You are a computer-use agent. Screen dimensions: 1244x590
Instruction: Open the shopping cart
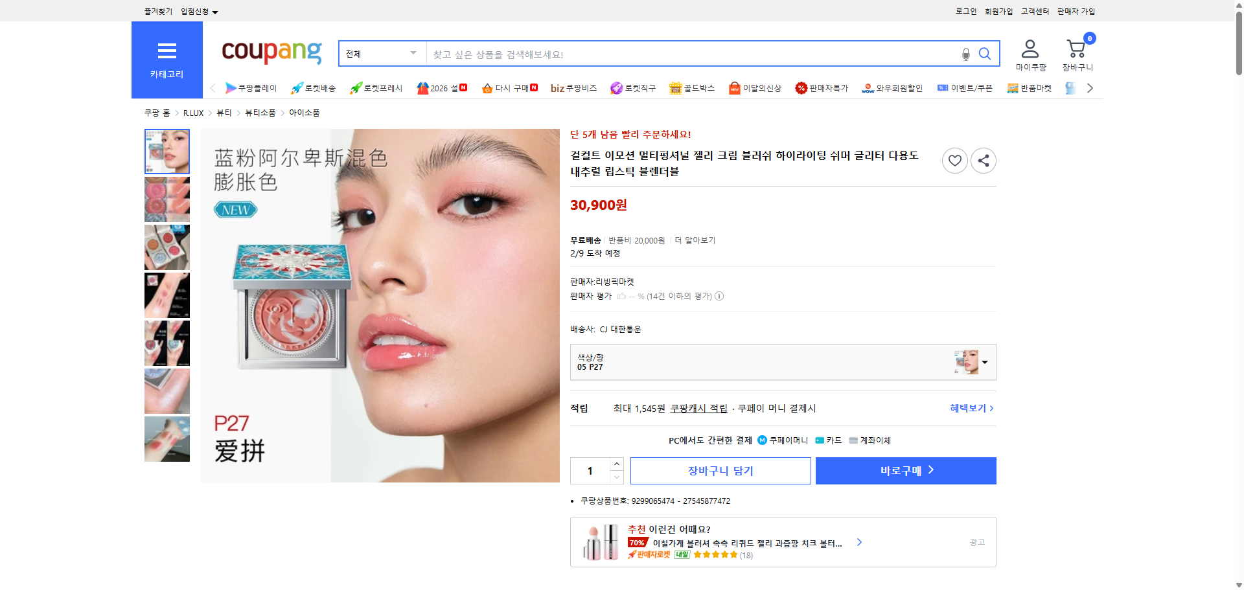pos(1077,47)
